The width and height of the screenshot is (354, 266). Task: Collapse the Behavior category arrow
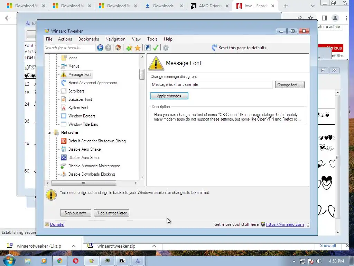click(x=49, y=133)
